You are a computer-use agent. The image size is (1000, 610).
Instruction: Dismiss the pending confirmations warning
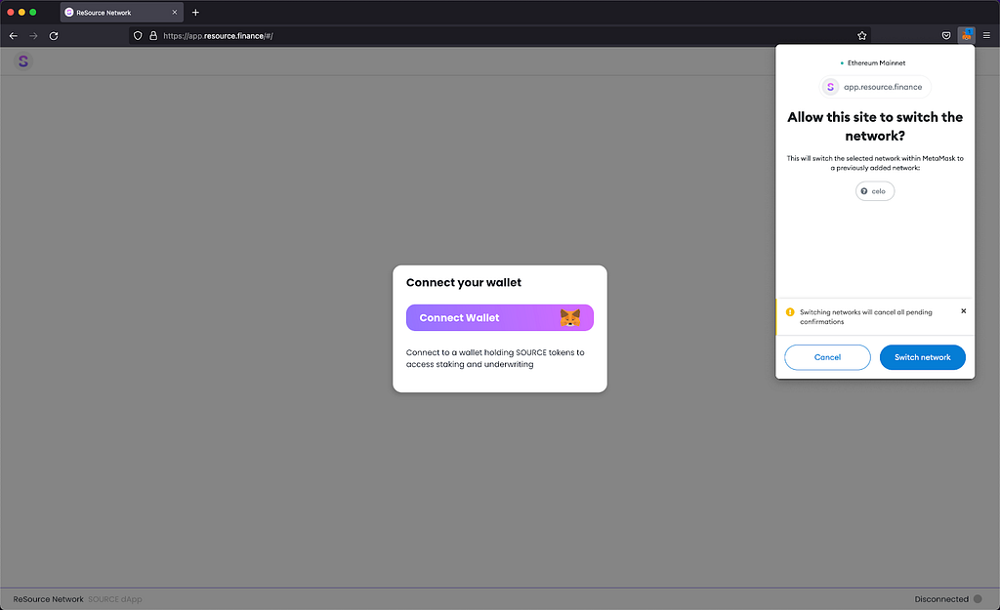coord(963,311)
